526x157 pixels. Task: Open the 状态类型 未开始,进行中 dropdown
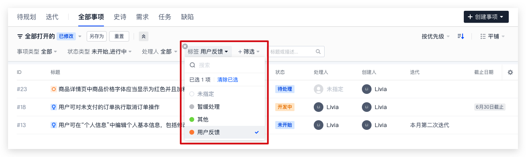pos(100,52)
